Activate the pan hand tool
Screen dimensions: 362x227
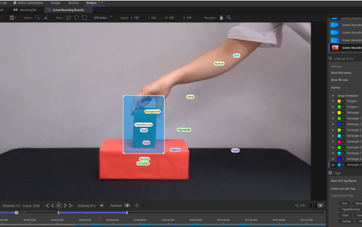221,18
